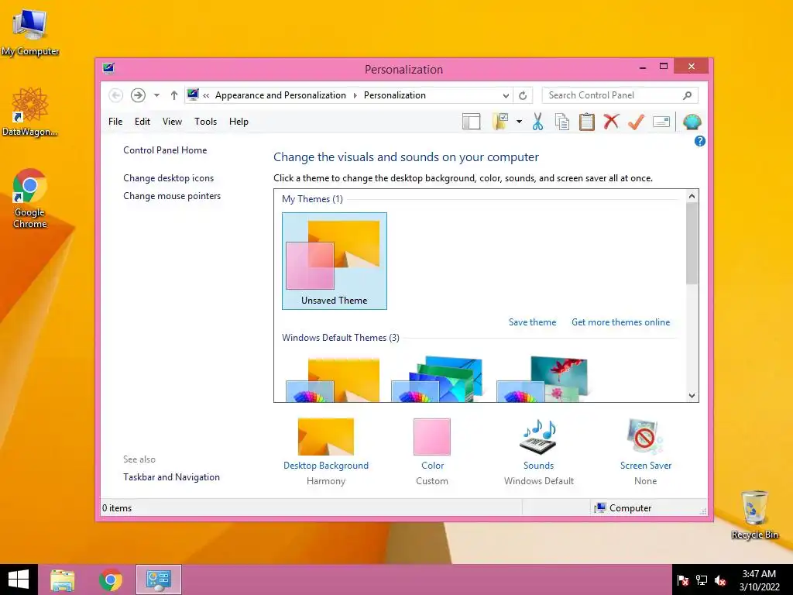The image size is (793, 595).
Task: Open the blue Help question mark
Action: click(x=700, y=141)
